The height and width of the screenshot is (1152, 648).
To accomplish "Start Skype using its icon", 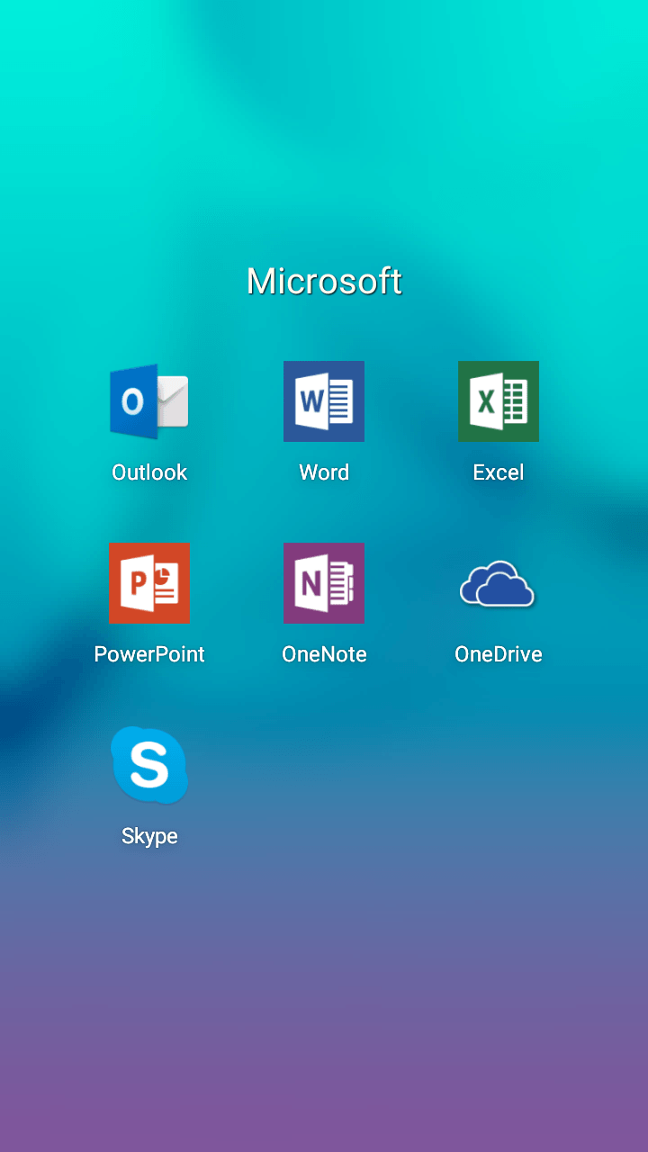I will coord(148,765).
